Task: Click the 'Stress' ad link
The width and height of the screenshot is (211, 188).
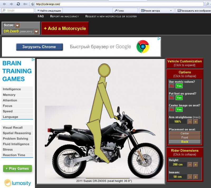Action: (x=17, y=150)
